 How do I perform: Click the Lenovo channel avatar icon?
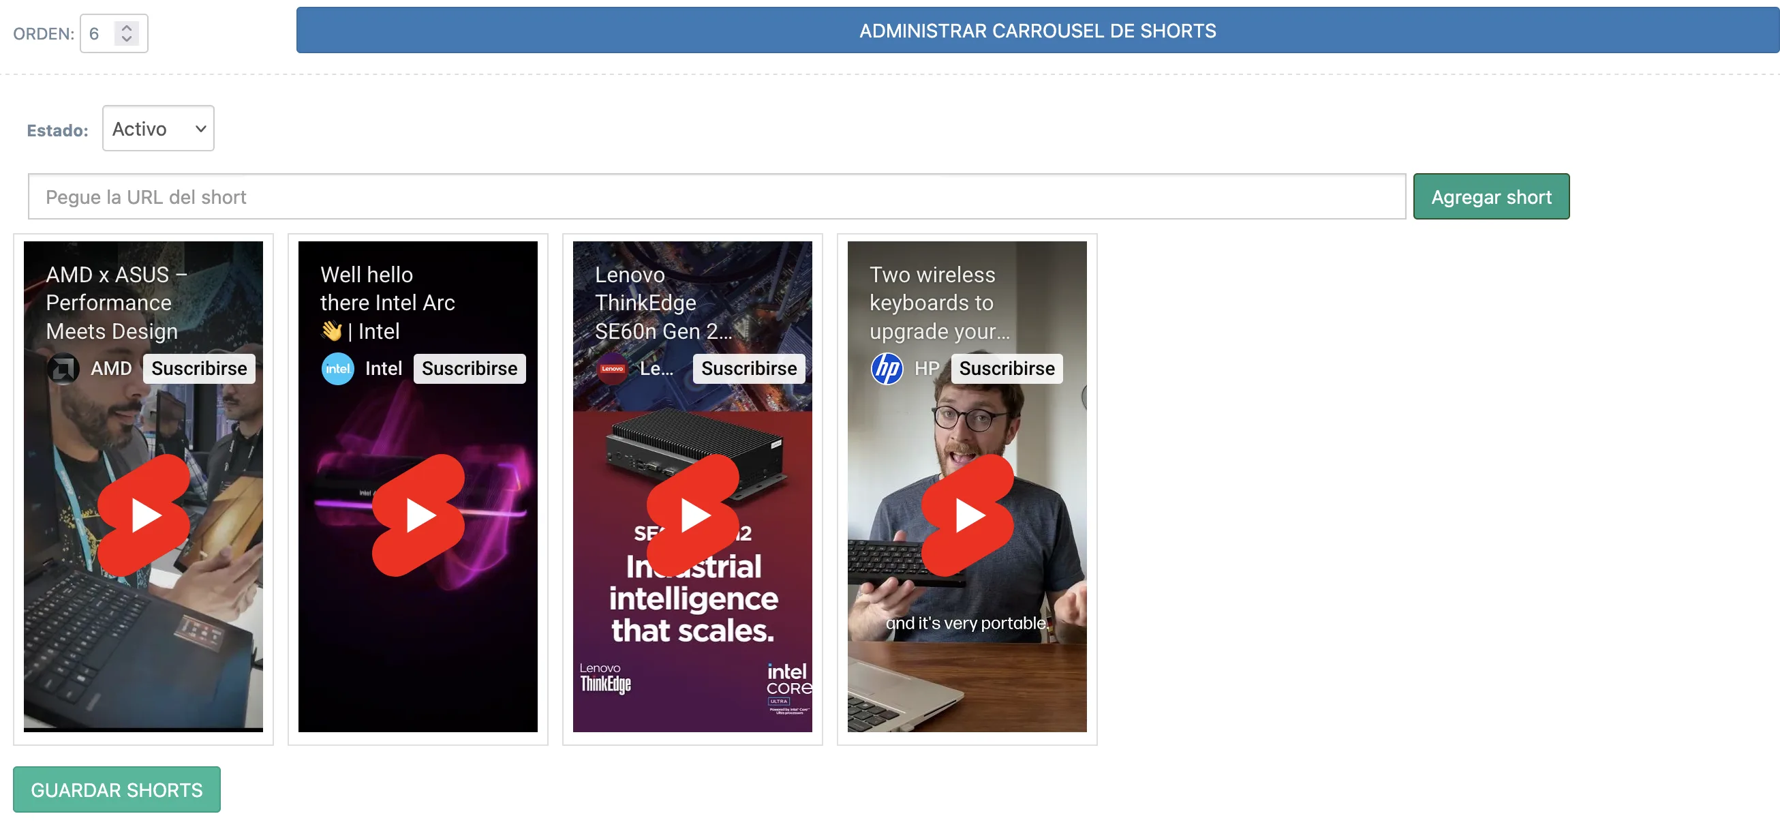pyautogui.click(x=611, y=369)
